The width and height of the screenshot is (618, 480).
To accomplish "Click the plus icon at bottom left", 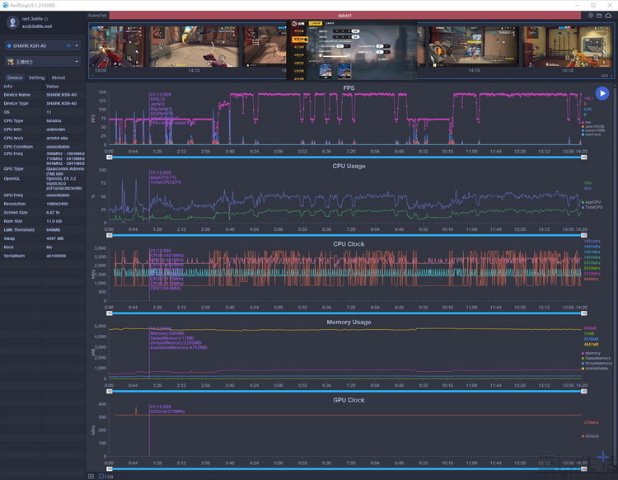I will click(x=91, y=476).
